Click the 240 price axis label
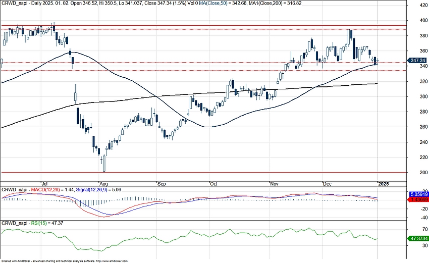The image size is (429, 263). [x=423, y=142]
